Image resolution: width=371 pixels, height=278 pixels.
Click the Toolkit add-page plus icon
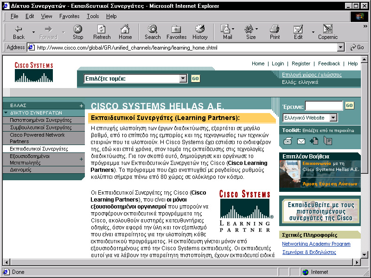[314, 141]
